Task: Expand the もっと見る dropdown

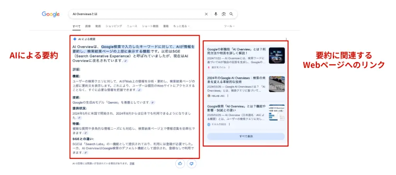Action: 181,26
